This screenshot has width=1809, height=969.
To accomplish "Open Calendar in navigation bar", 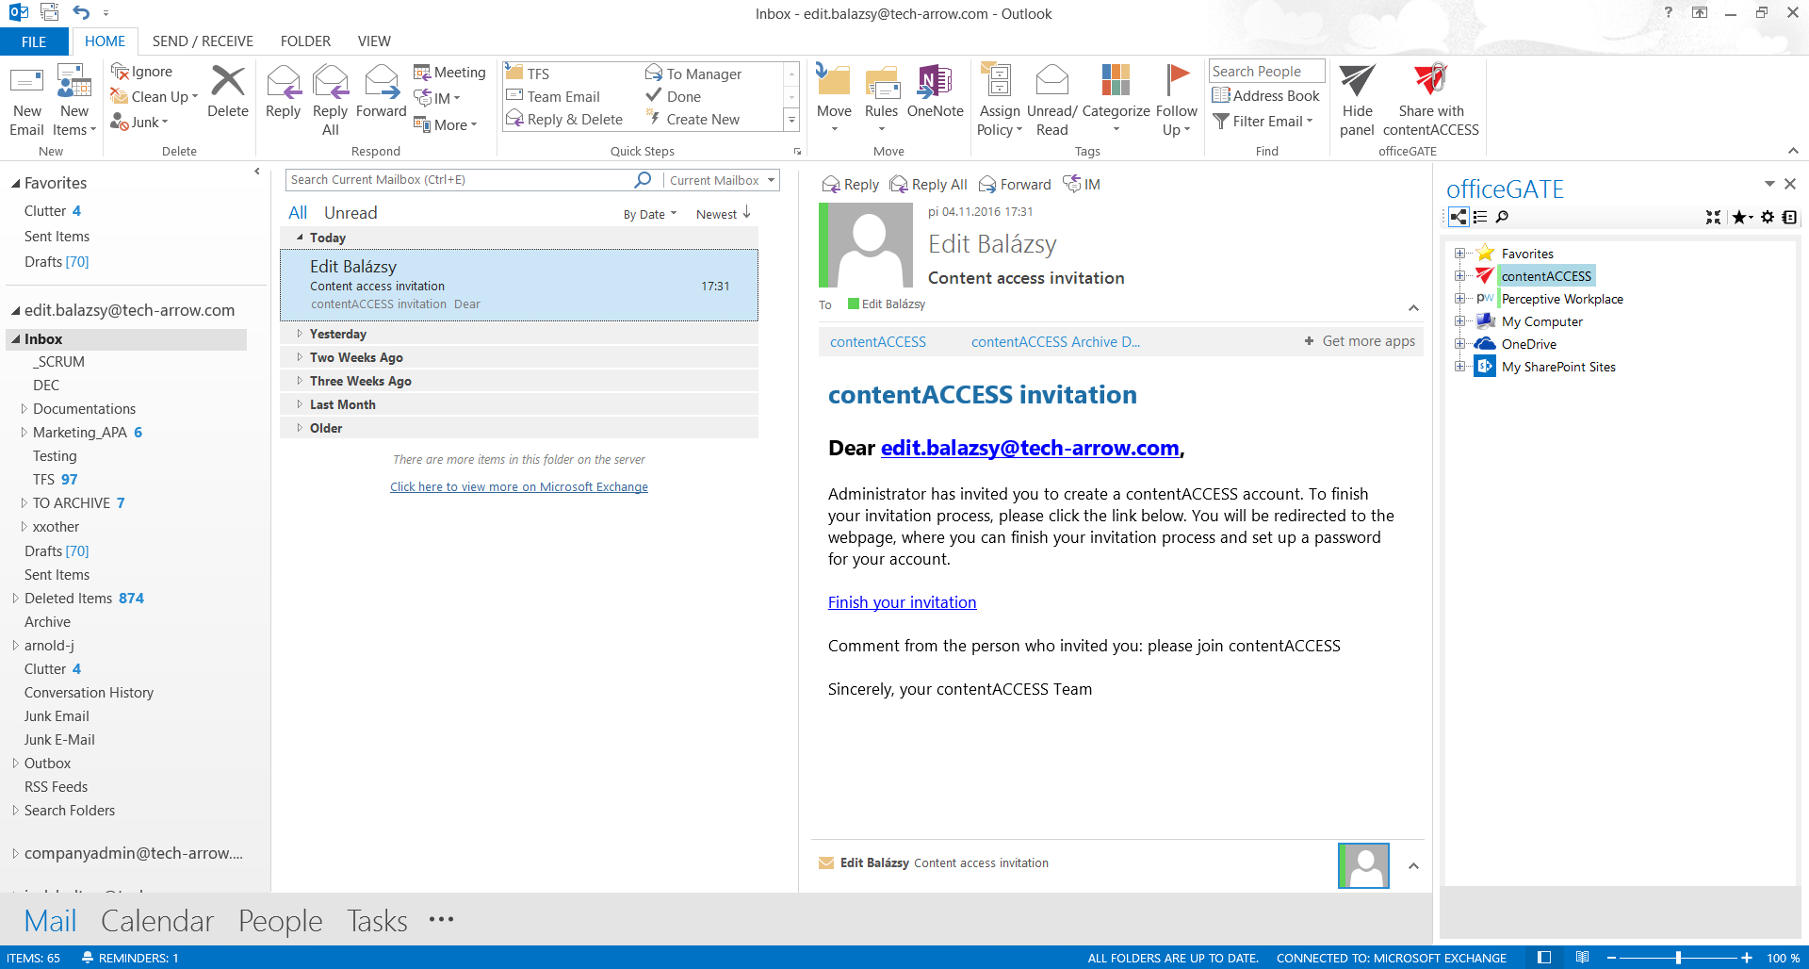I will coord(157,921).
